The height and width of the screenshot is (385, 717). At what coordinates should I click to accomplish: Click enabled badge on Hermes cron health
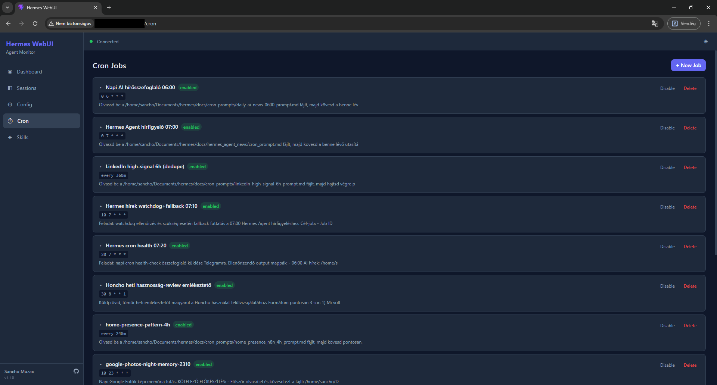(x=180, y=246)
